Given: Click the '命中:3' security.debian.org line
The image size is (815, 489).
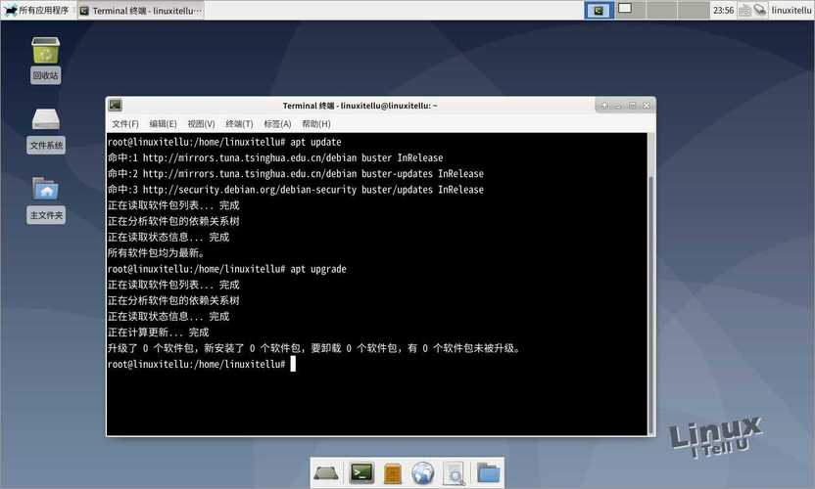Looking at the screenshot, I should tap(296, 190).
